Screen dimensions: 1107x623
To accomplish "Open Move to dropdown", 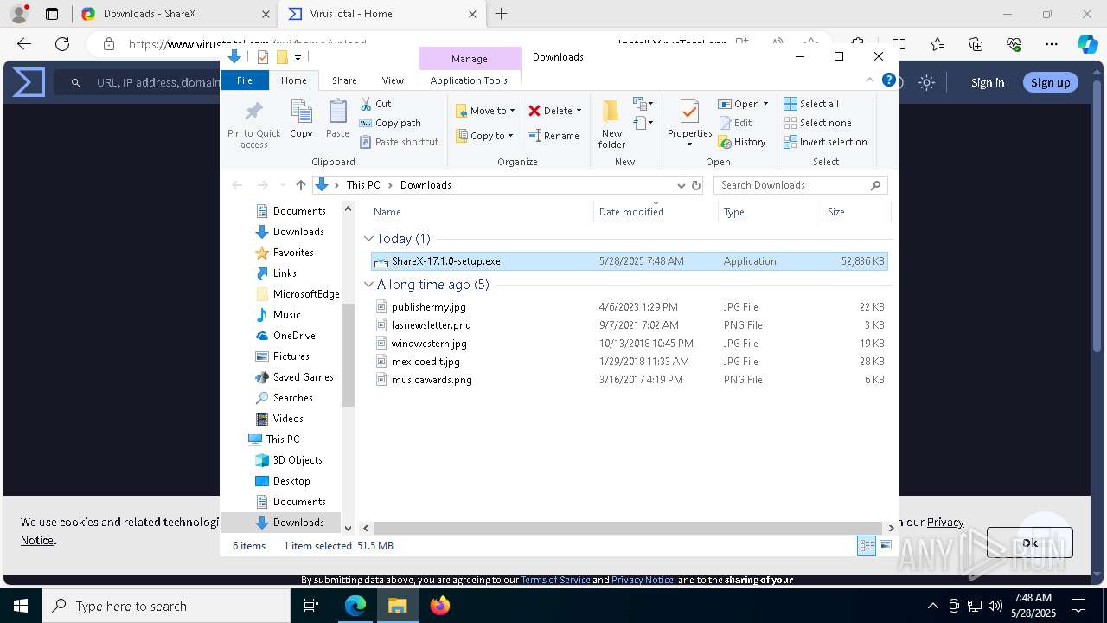I will tap(486, 111).
